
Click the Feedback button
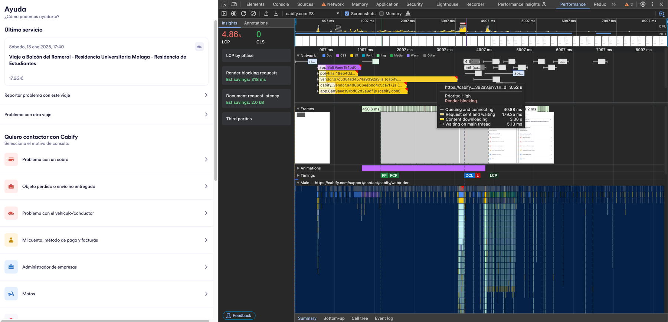(x=239, y=316)
